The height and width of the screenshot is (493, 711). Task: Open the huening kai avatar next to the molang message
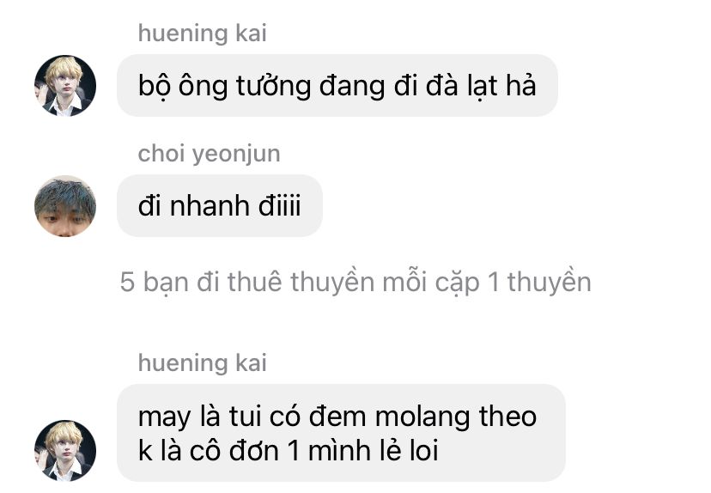65,450
